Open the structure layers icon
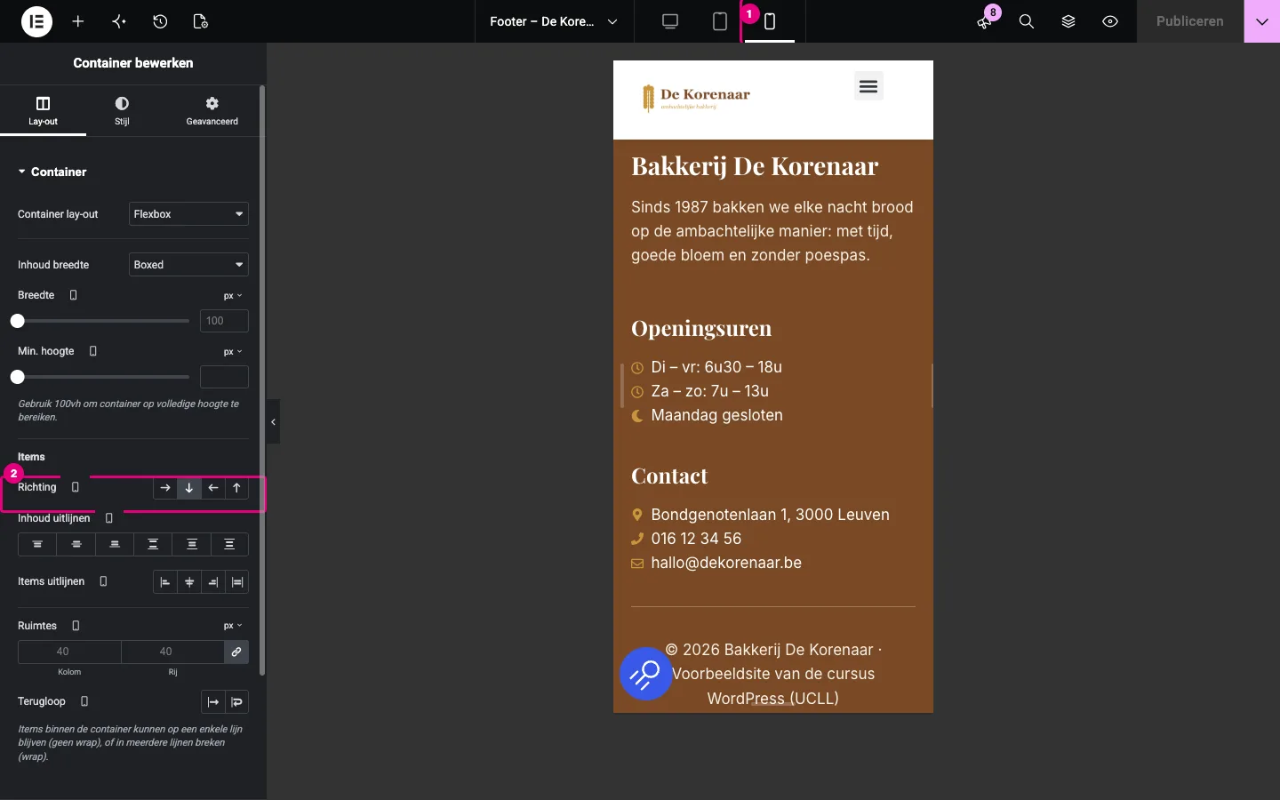The height and width of the screenshot is (800, 1280). click(1068, 21)
